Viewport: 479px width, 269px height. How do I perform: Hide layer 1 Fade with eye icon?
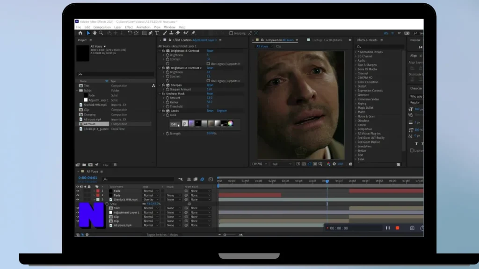pos(78,191)
